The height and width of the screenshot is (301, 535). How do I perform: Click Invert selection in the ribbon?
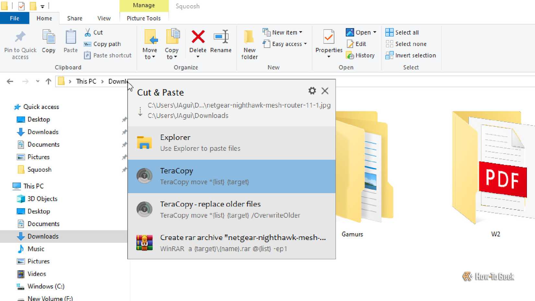point(410,55)
